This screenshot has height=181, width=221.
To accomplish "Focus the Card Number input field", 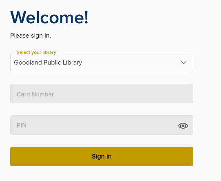I will click(x=102, y=94).
